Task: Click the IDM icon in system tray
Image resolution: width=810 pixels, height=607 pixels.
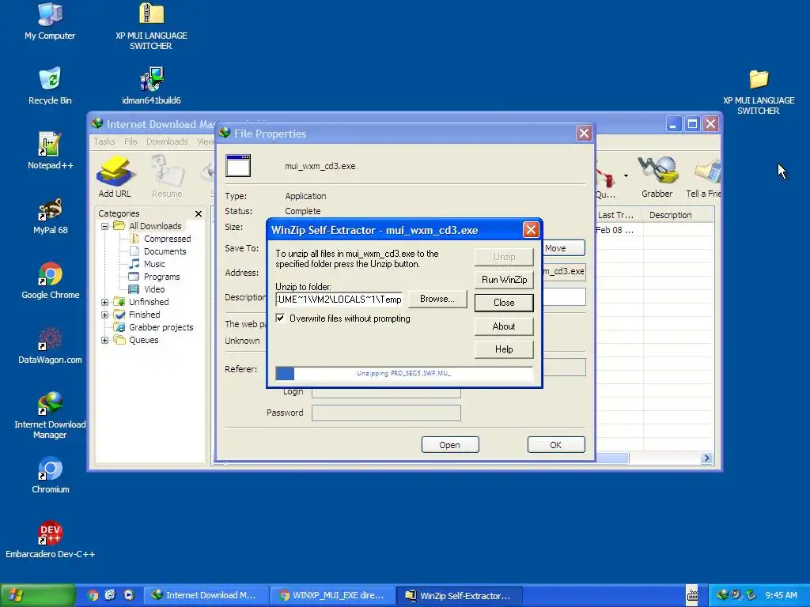Action: point(722,595)
